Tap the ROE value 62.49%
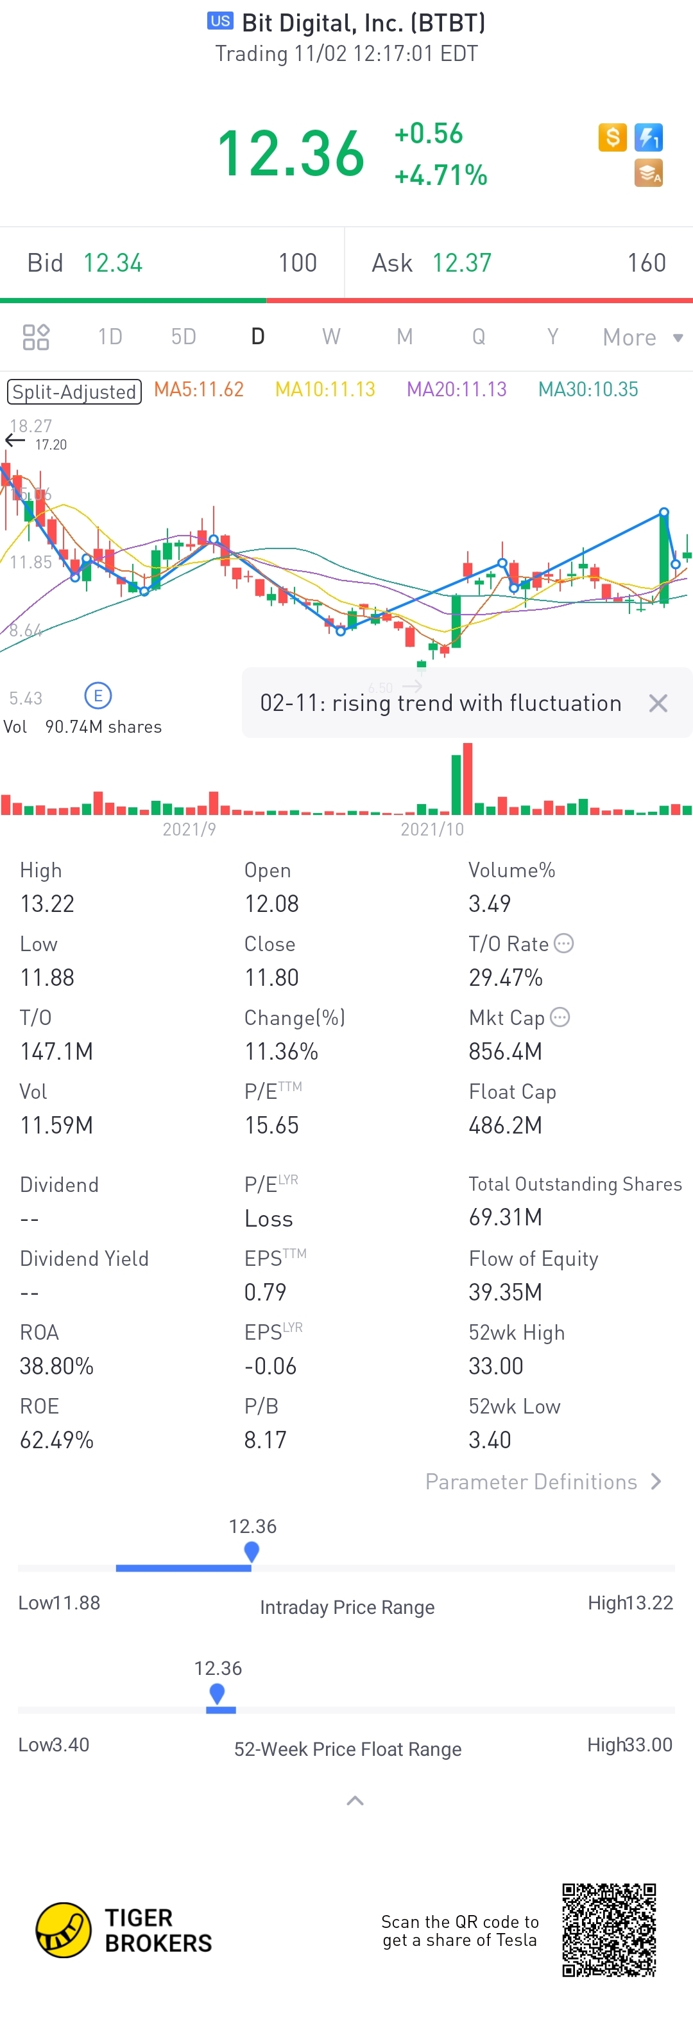The width and height of the screenshot is (693, 2032). tap(56, 1440)
